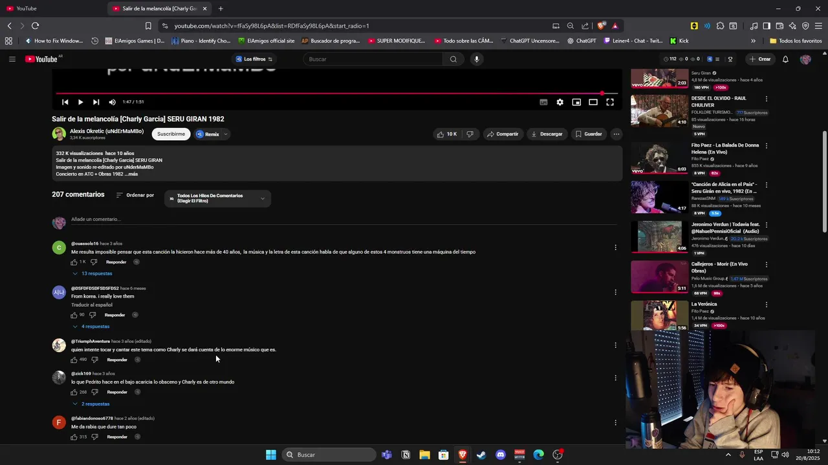Open the Todos Los Hilos De Comentarios filter
828x465 pixels.
(x=217, y=198)
